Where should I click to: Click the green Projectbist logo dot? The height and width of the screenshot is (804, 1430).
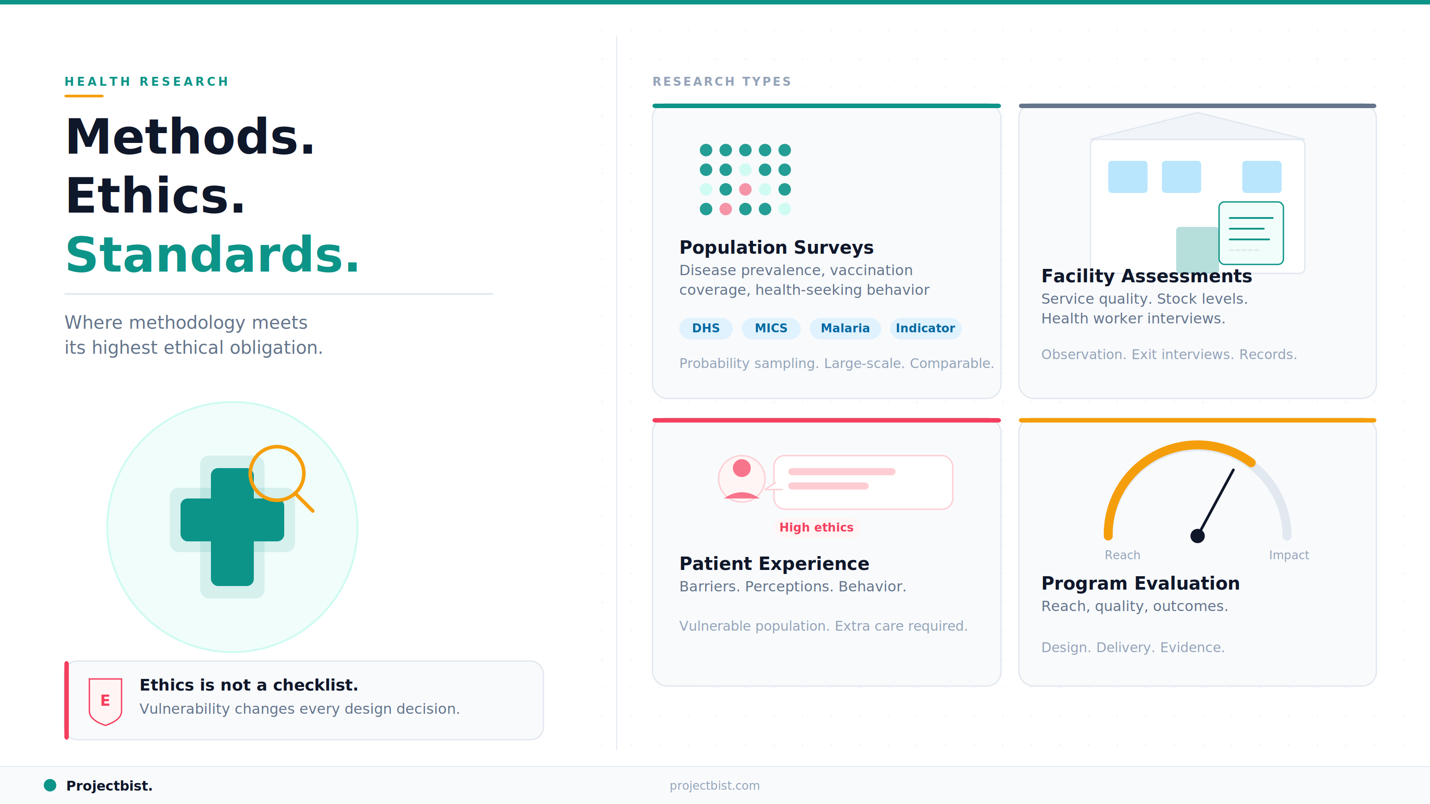(x=50, y=785)
